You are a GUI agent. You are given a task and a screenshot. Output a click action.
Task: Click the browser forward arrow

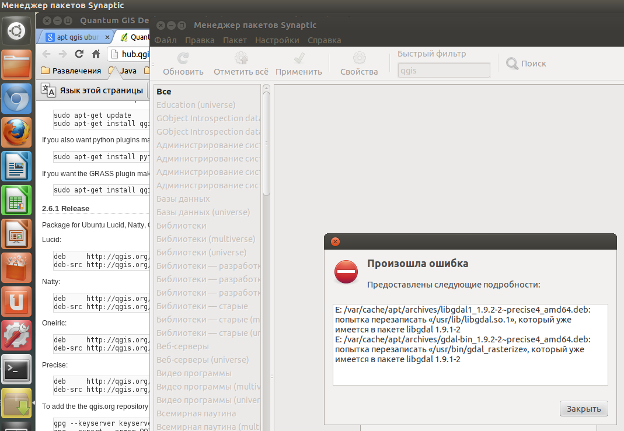(62, 54)
